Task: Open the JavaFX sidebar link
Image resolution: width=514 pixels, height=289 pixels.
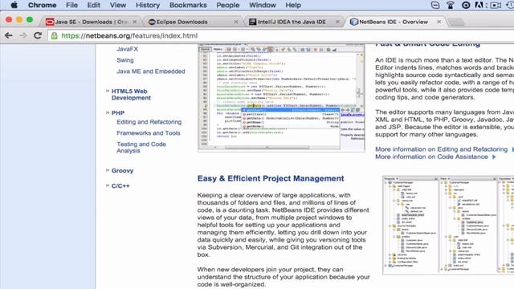Action: [127, 49]
